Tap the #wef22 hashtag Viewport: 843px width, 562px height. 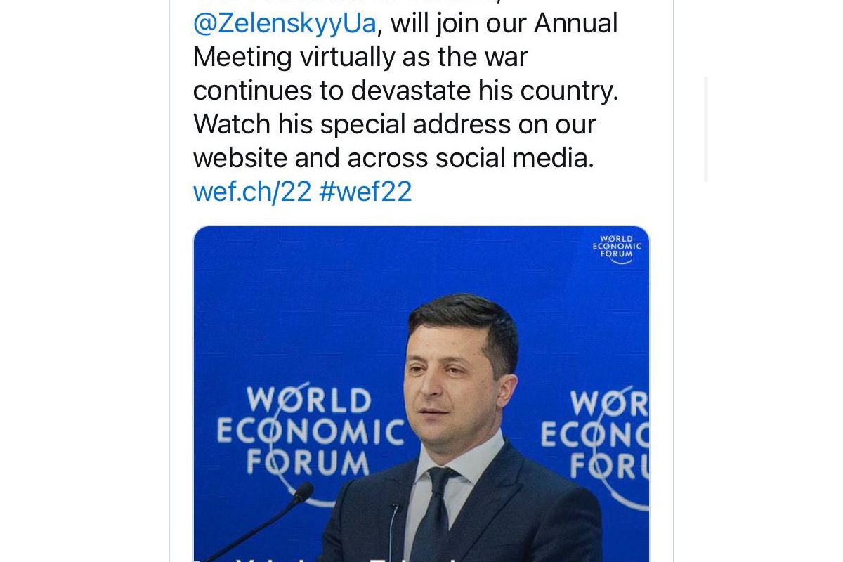pyautogui.click(x=365, y=191)
